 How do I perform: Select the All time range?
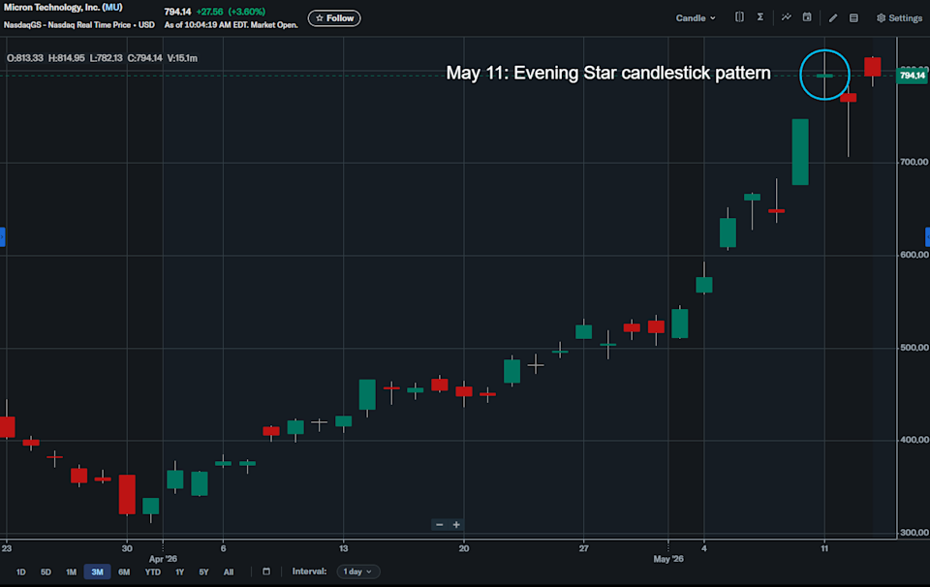click(x=229, y=572)
